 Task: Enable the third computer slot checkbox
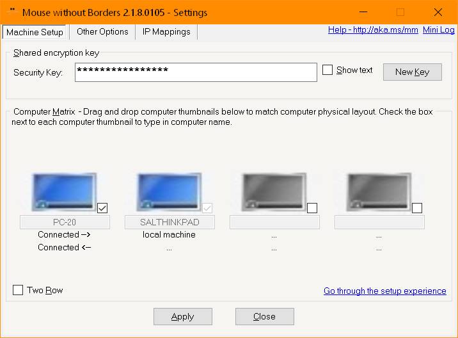[x=312, y=208]
